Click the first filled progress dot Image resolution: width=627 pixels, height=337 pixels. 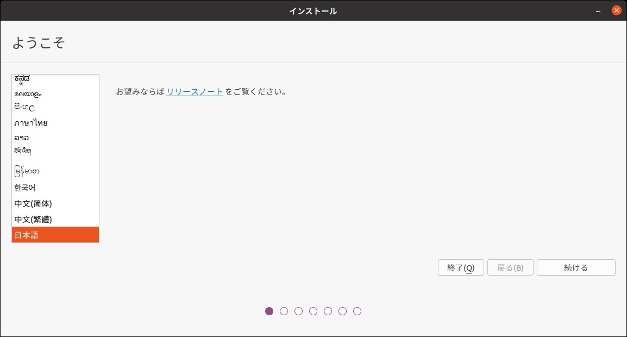click(269, 311)
